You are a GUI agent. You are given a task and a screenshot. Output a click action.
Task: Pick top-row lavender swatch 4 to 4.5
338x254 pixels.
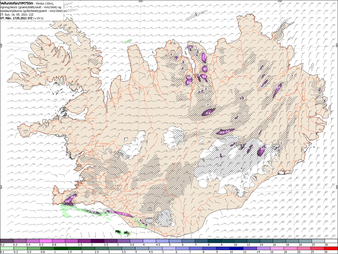point(149,241)
